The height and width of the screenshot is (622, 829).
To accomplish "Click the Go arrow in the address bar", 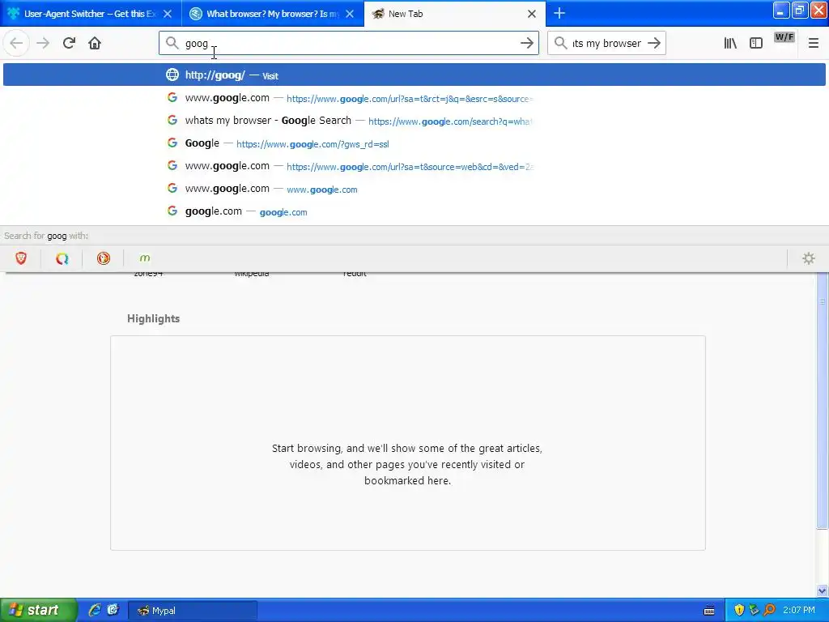I will pos(526,43).
